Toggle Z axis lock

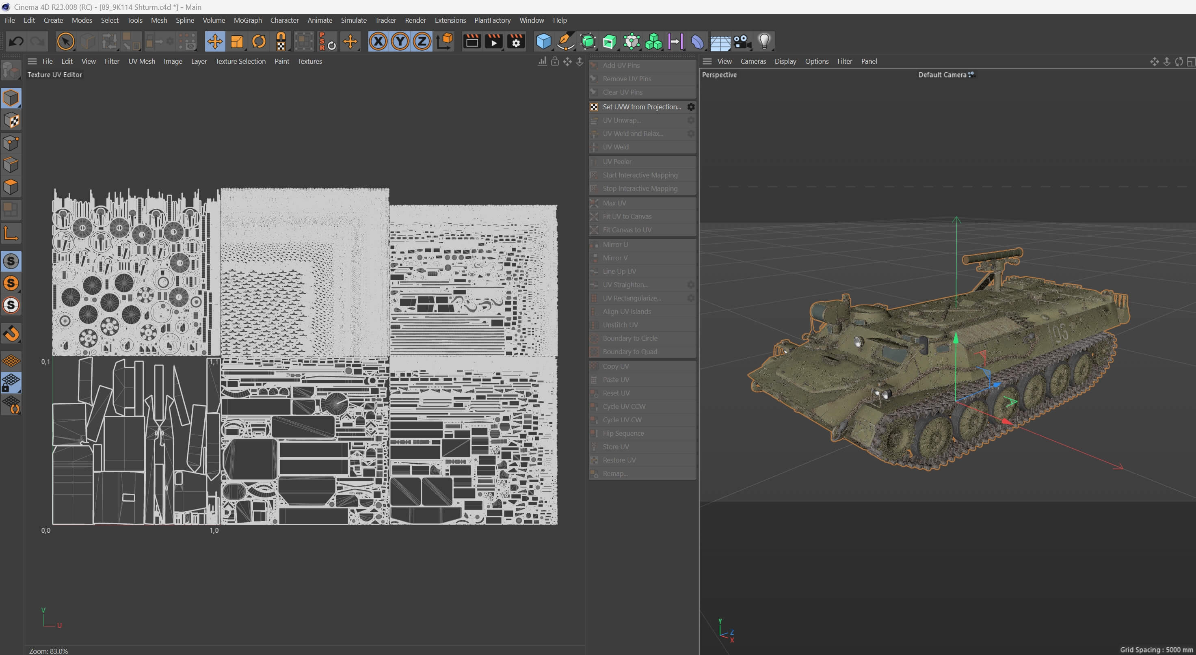(422, 42)
